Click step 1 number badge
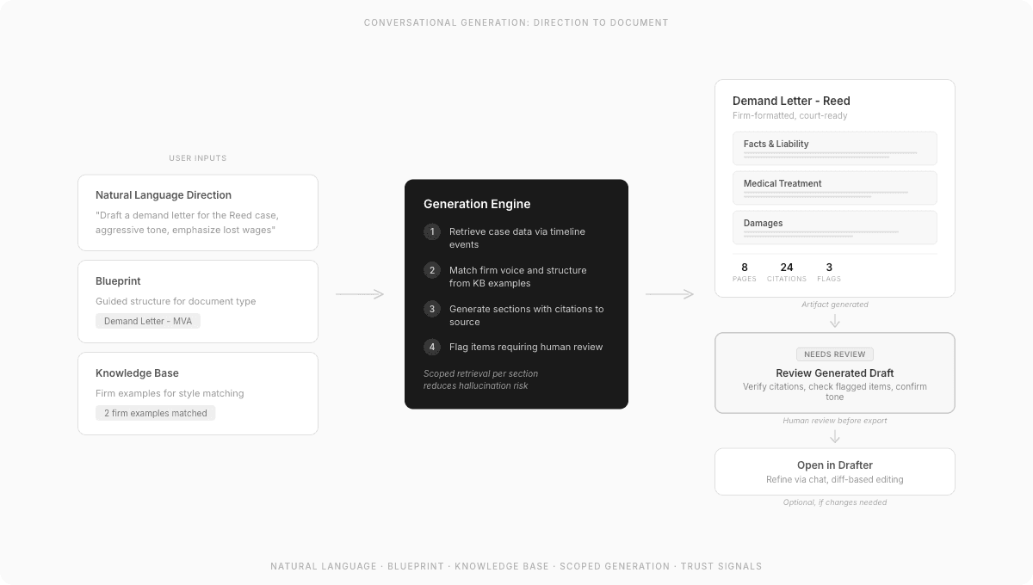 [432, 231]
